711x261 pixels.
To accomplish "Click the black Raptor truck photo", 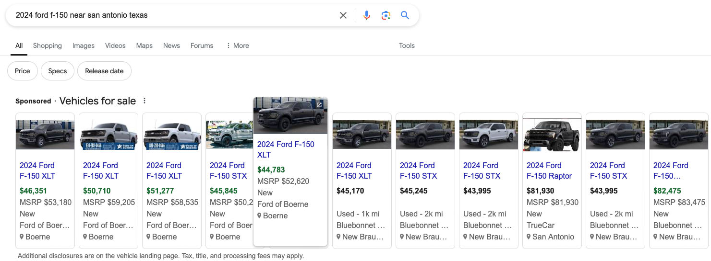I will point(552,135).
